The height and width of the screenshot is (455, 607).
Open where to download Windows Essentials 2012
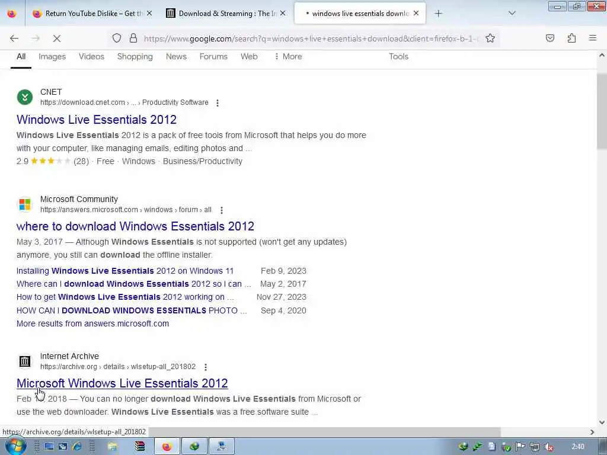[x=135, y=226]
